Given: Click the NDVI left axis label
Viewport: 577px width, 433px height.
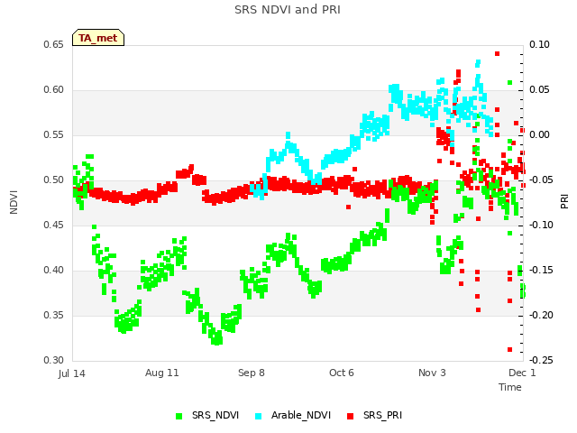Looking at the screenshot, I should pos(14,202).
